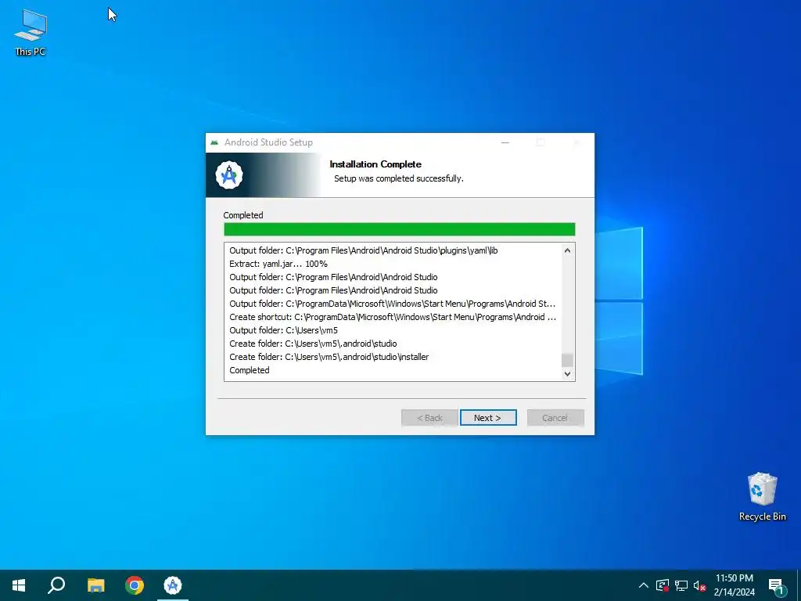
Task: Minimize the Android Studio Setup window
Action: (505, 142)
